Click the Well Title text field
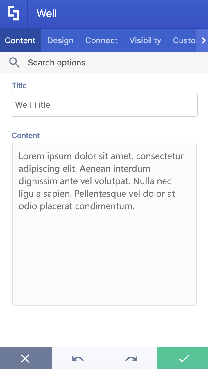Viewport: 208px width, 369px height. [x=104, y=105]
